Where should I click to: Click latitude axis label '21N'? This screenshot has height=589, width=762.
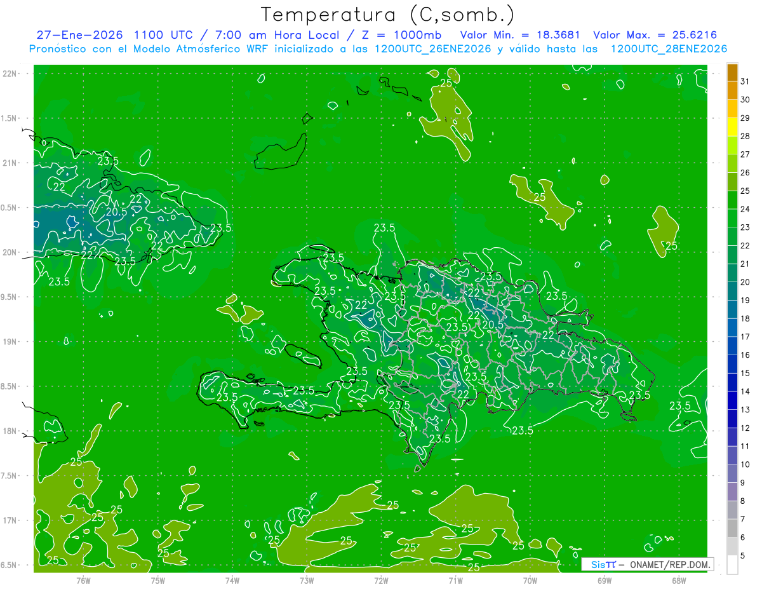(11, 163)
